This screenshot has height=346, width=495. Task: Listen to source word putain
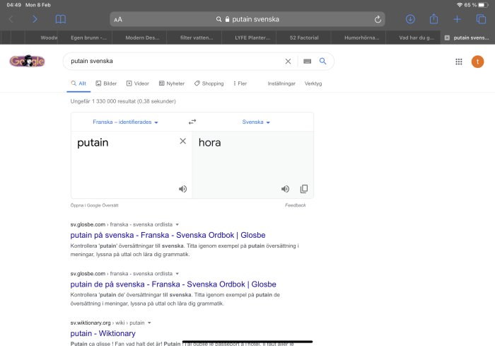pos(182,189)
